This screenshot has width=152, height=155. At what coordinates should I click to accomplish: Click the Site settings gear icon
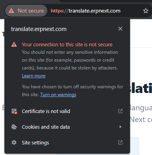point(14,142)
